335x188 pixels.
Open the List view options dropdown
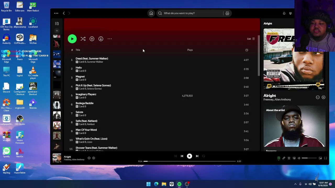(251, 39)
